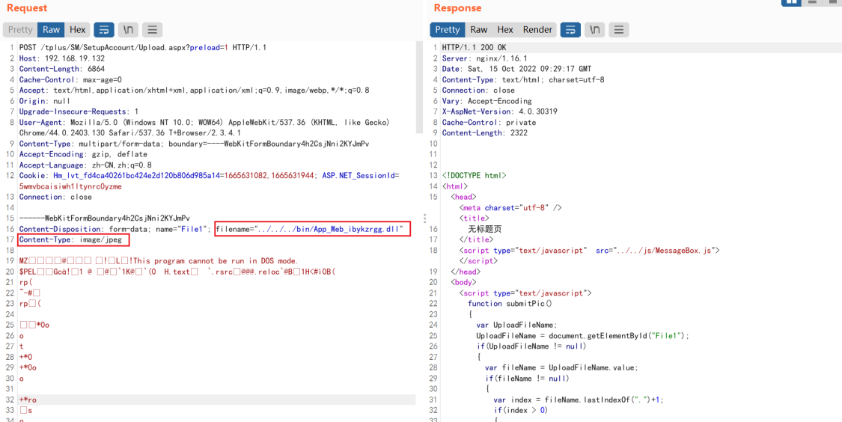Click the highlighted +*ro line in Request

pyautogui.click(x=217, y=400)
